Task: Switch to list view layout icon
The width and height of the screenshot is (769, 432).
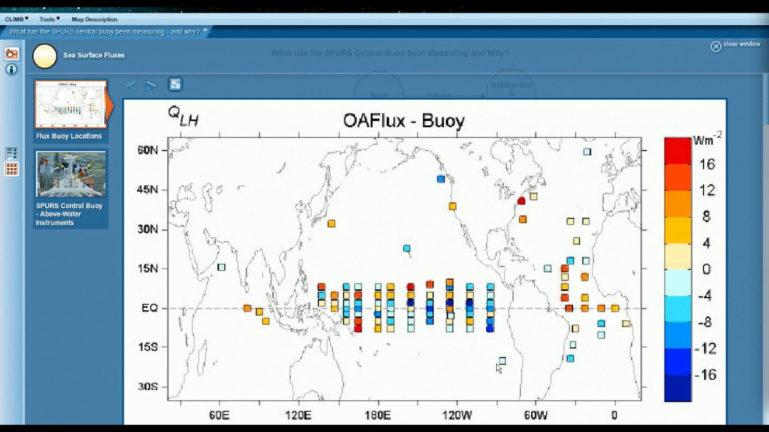Action: [12, 154]
